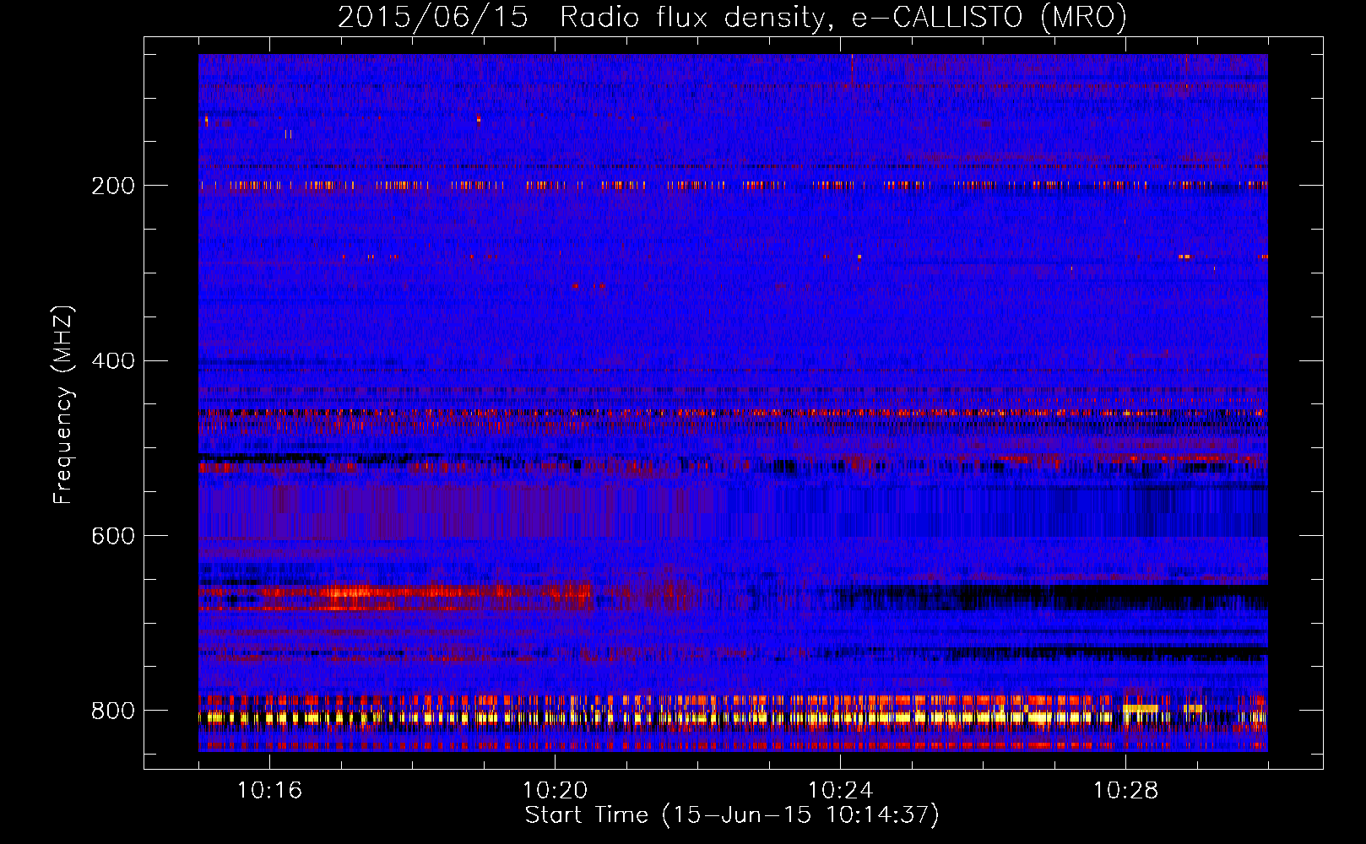Click the 10:28 time tick label

coord(1125,791)
